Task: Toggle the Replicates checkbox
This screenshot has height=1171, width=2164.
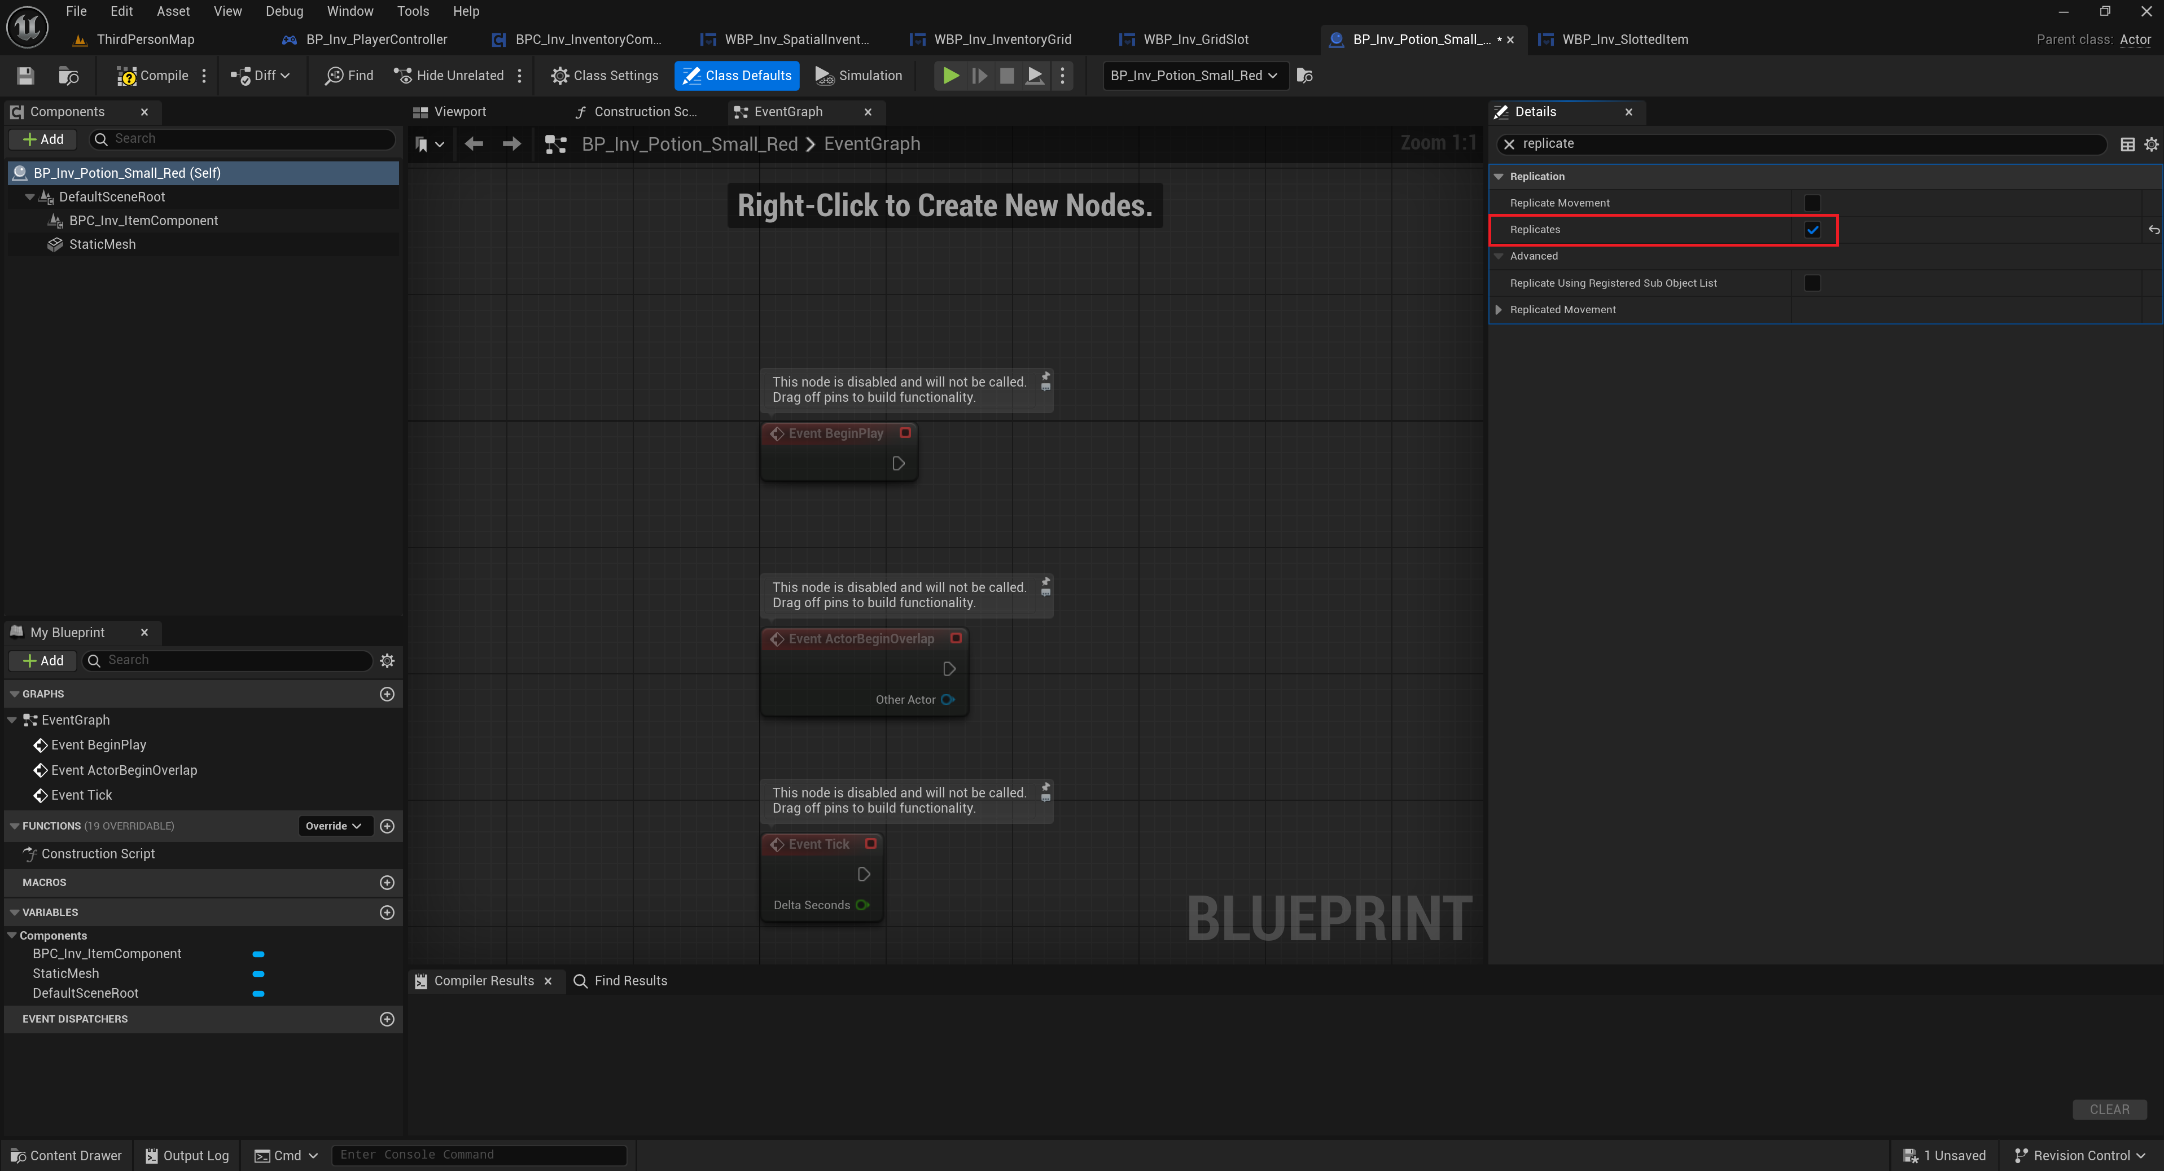Action: click(1812, 230)
